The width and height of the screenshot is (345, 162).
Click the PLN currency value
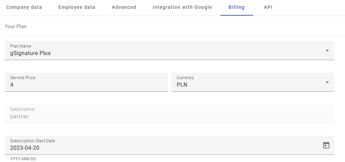point(182,85)
